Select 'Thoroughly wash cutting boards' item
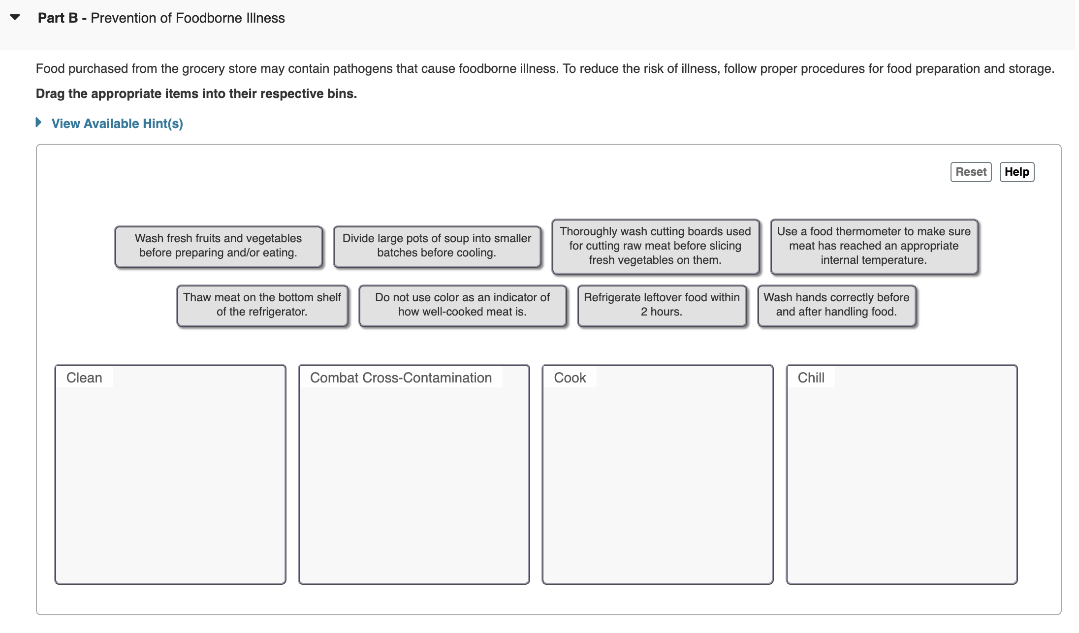The image size is (1079, 633). click(655, 246)
